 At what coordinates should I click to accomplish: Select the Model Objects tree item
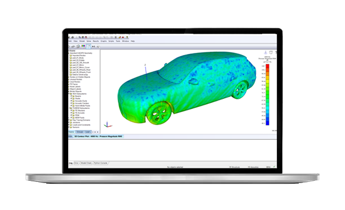76,91
